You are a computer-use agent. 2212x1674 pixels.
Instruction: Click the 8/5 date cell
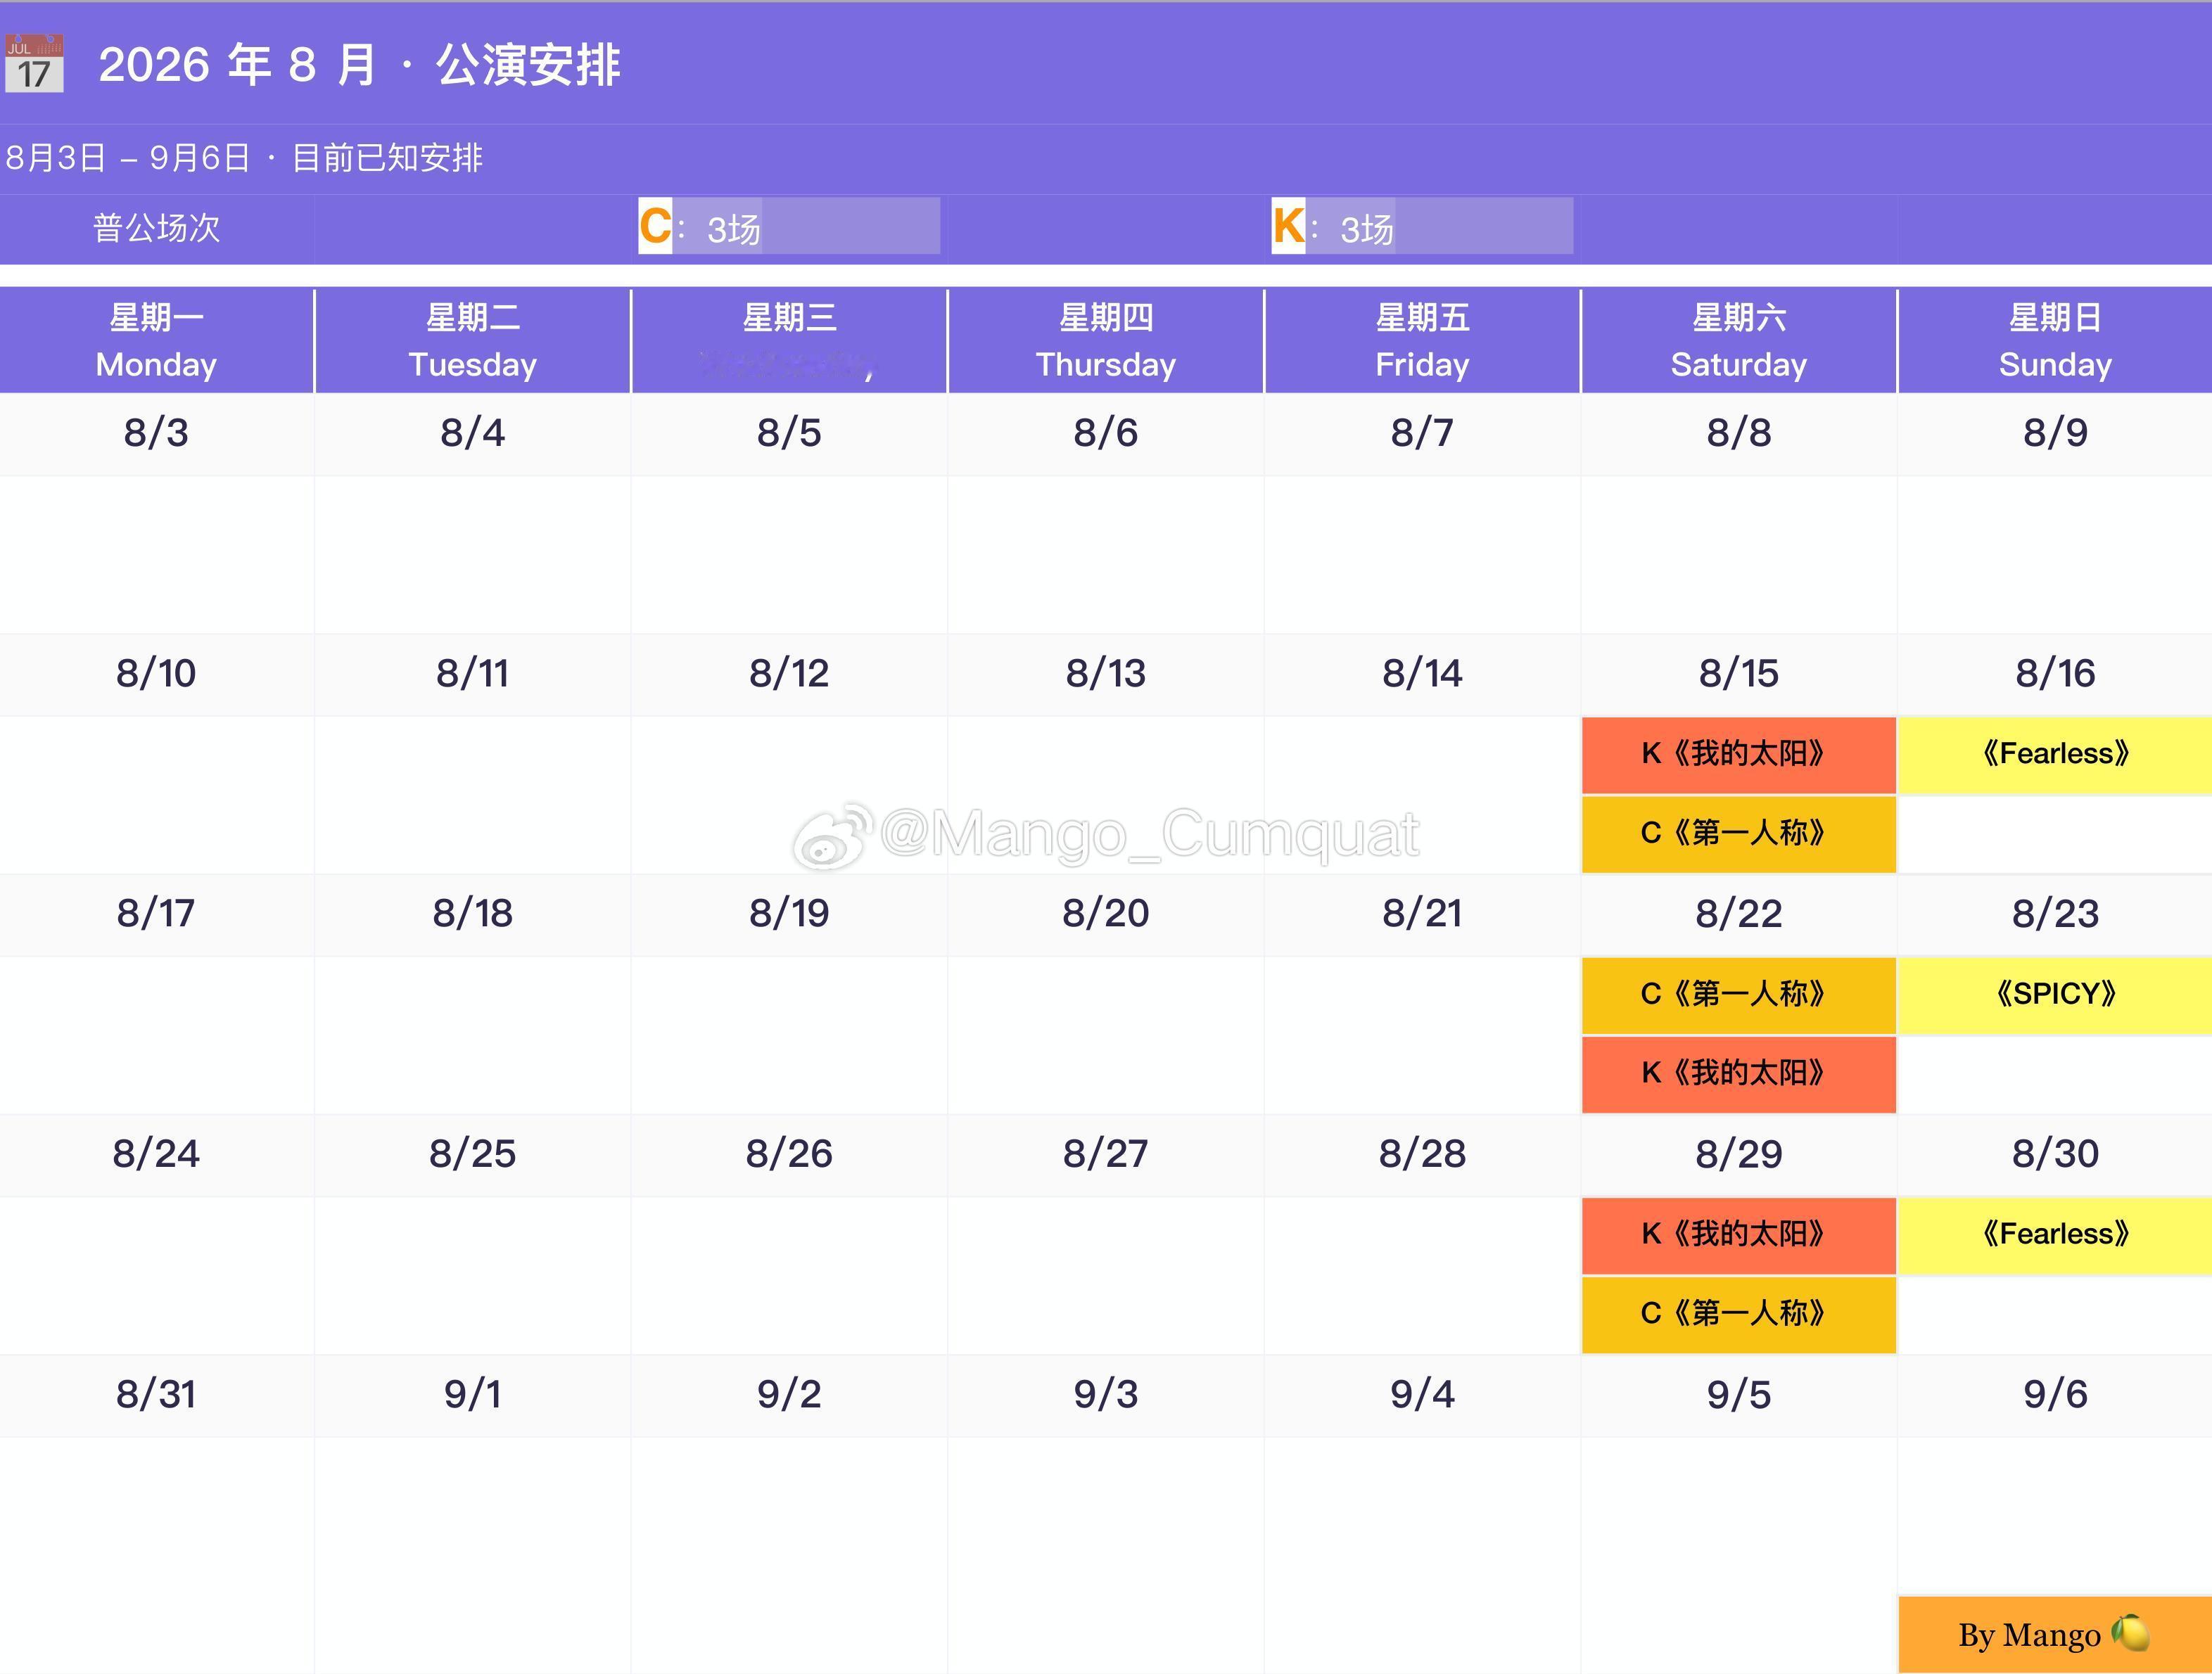point(789,434)
